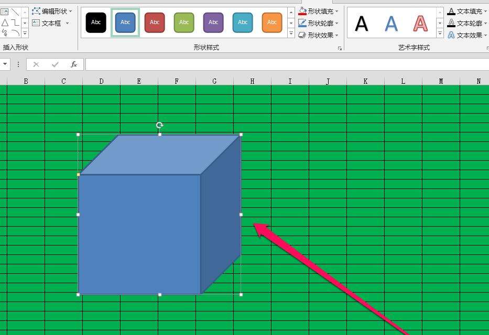Open 形状填充 shape fill

coord(318,11)
